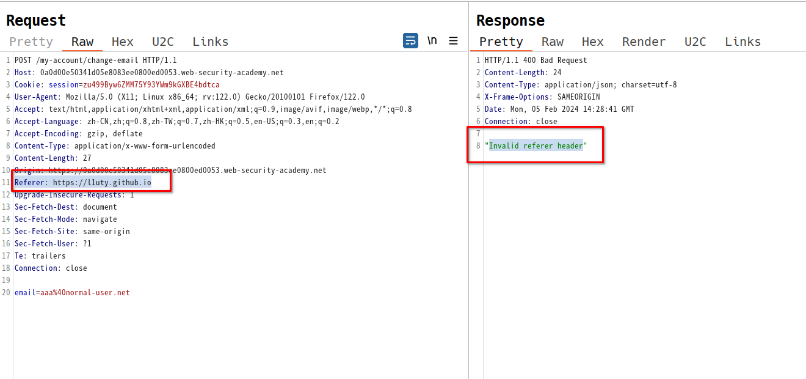Click the email parameter body line
This screenshot has width=806, height=379.
[72, 292]
